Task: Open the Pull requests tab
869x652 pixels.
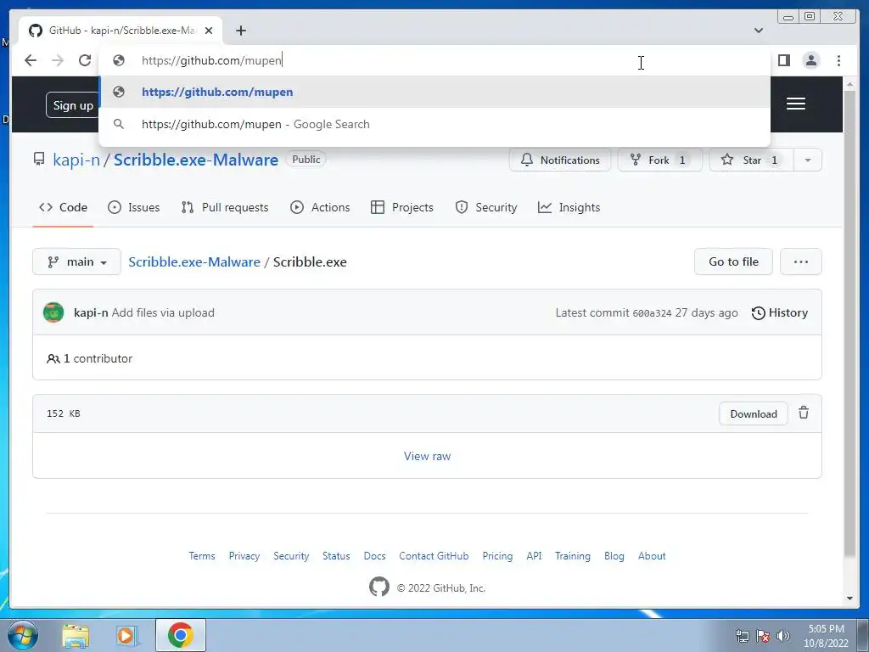Action: [224, 207]
